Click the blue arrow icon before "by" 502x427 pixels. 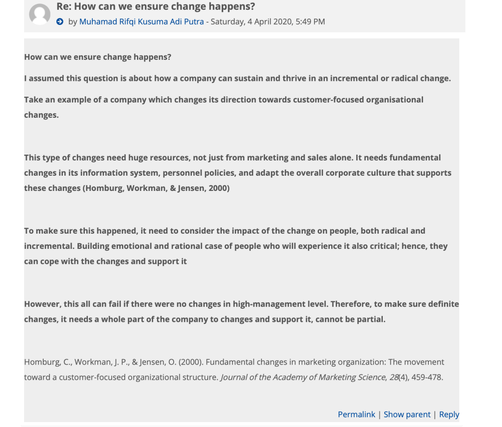tap(60, 22)
